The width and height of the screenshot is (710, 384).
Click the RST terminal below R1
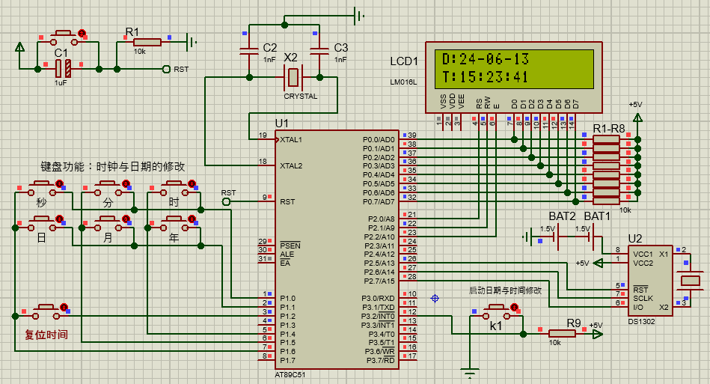166,70
